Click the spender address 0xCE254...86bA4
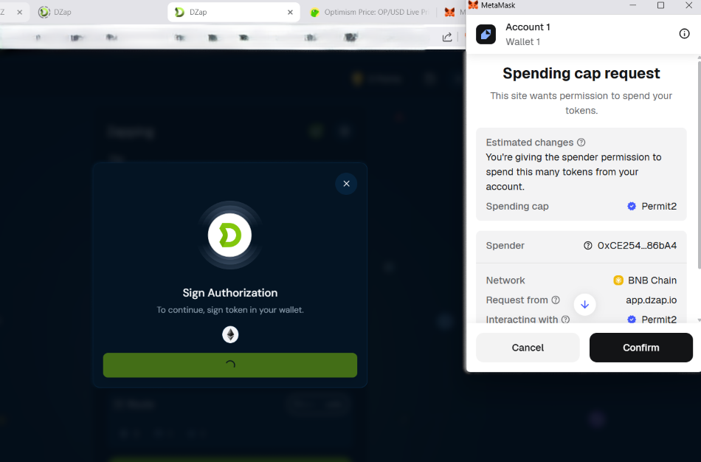Image resolution: width=701 pixels, height=462 pixels. coord(637,246)
